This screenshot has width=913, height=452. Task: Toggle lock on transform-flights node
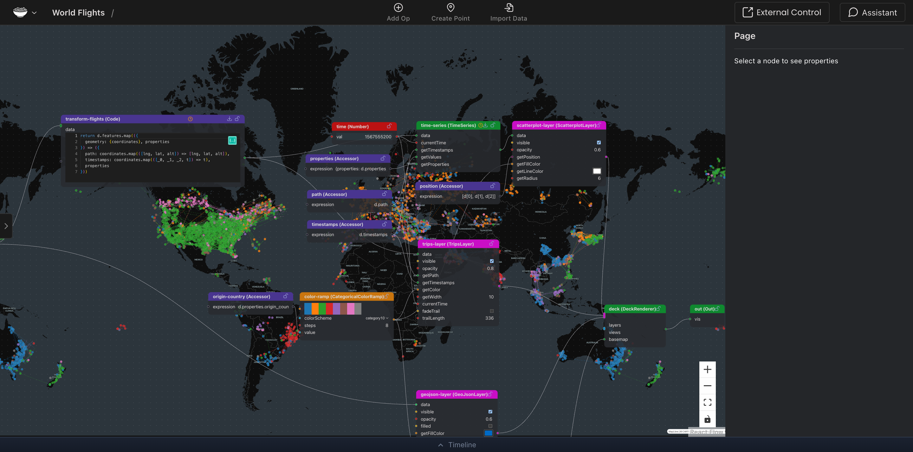(x=237, y=119)
